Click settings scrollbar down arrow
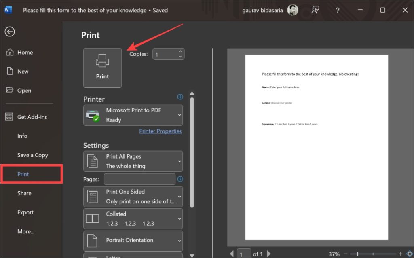The height and width of the screenshot is (258, 414). (192, 255)
